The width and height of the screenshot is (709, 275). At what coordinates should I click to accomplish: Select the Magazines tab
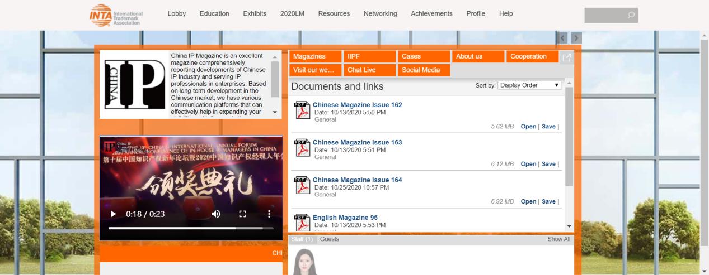pos(315,56)
